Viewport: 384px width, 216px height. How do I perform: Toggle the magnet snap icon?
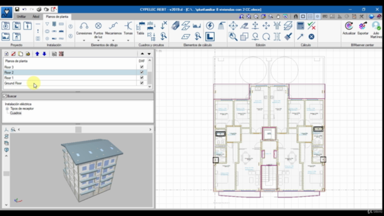click(x=296, y=16)
